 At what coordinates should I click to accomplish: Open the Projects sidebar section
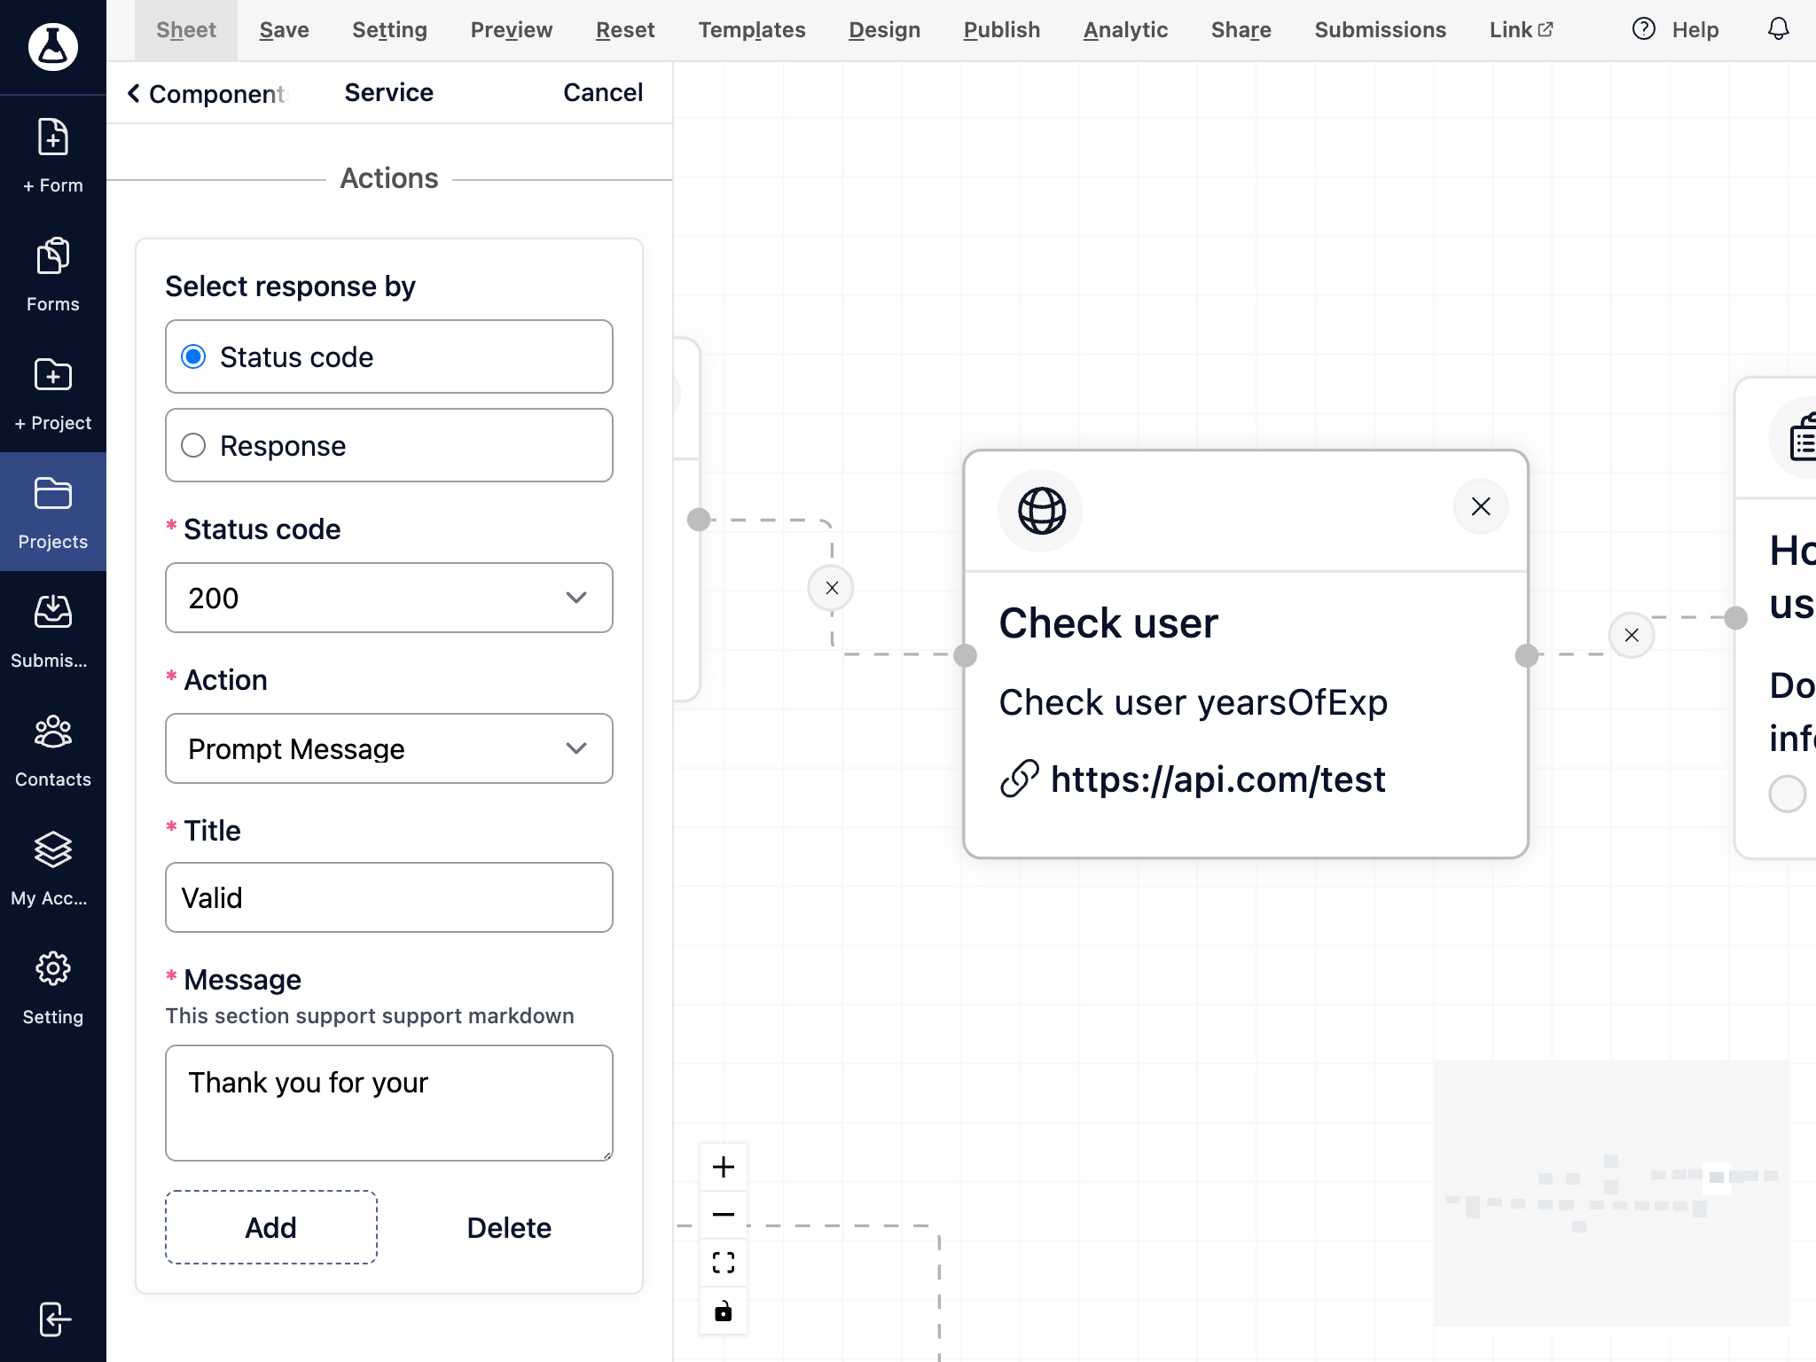(x=53, y=513)
